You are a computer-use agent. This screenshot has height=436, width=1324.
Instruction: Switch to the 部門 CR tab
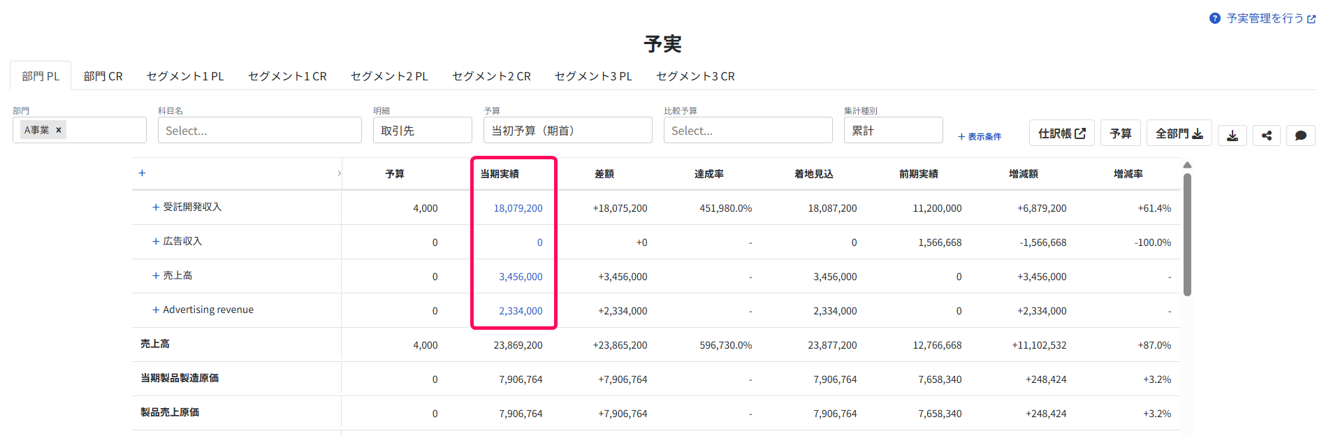click(x=103, y=76)
